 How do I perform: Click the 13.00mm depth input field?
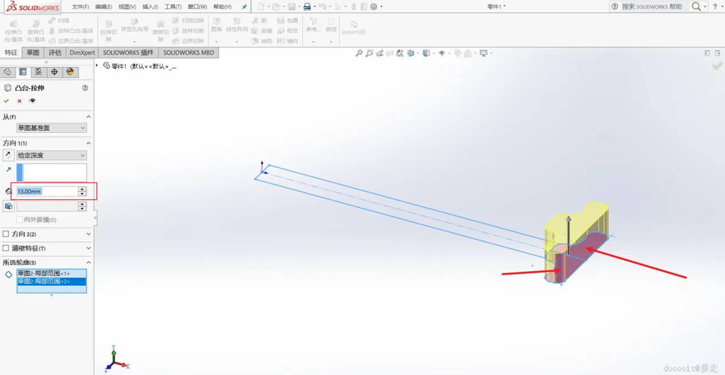point(48,191)
